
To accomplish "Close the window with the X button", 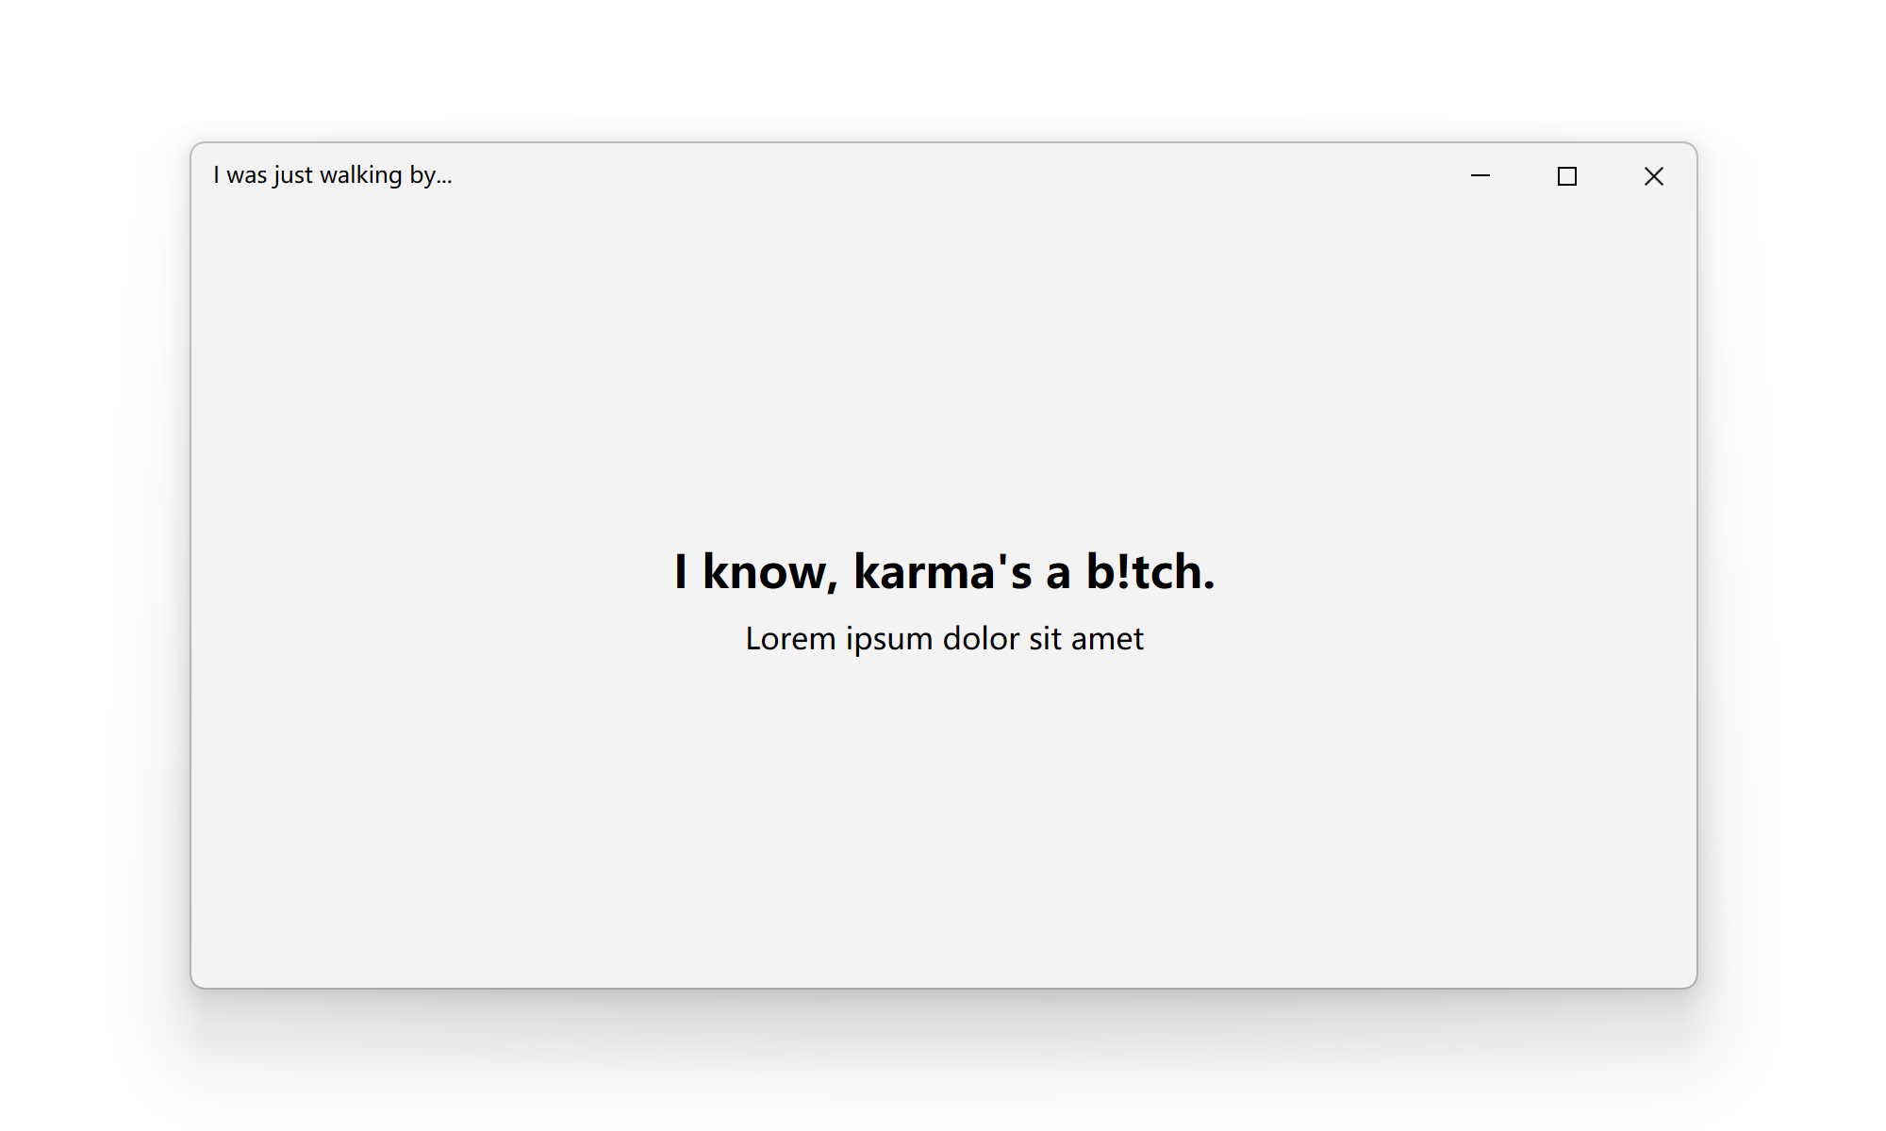I will (x=1654, y=176).
